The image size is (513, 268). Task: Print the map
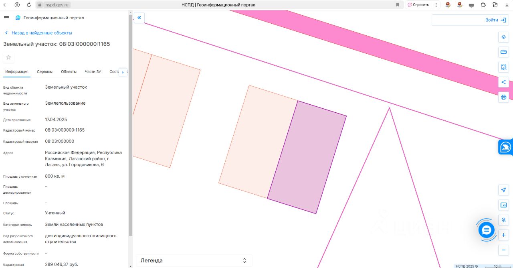[x=504, y=97]
